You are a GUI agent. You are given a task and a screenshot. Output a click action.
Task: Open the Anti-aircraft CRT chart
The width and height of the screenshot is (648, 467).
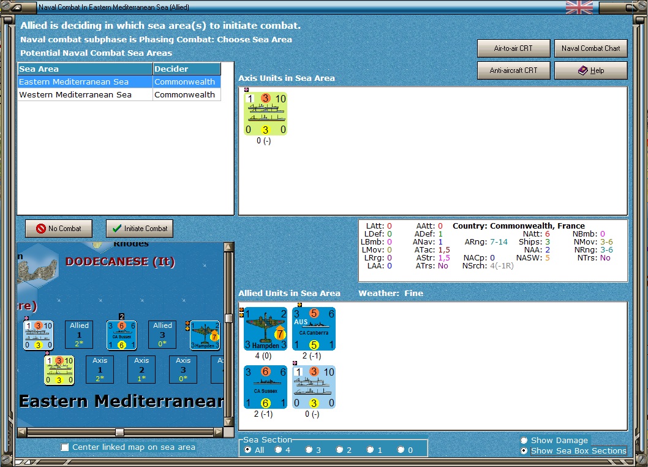[x=513, y=70]
